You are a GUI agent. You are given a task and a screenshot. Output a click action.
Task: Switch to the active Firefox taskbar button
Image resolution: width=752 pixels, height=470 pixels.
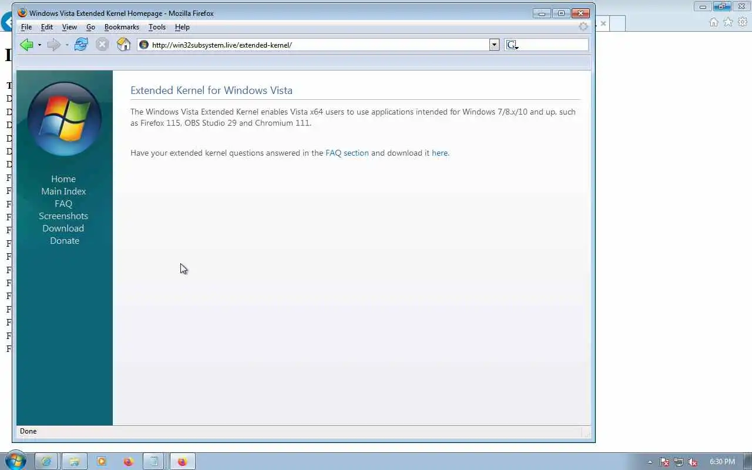tap(182, 462)
